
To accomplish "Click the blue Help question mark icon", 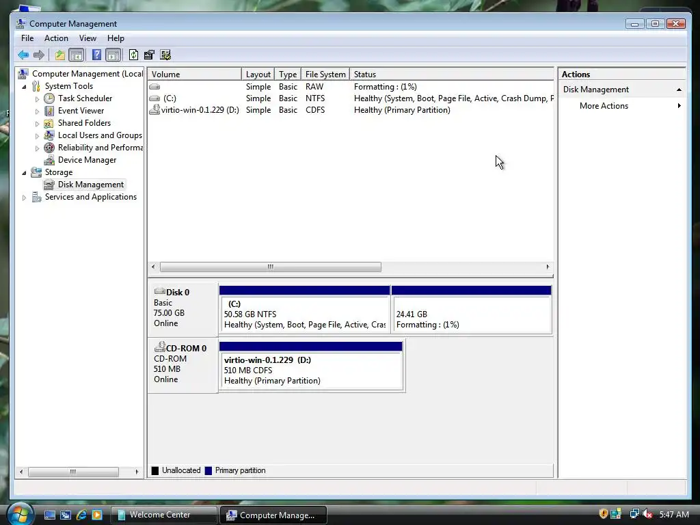I will pos(96,55).
